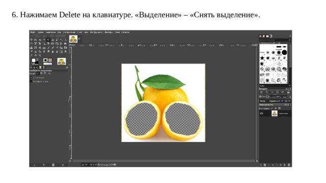This screenshot has height=183, width=326.
Task: Select the Color Picker tool
Action: (x=31, y=55)
